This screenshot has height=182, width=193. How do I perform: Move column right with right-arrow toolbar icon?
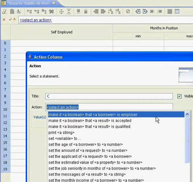point(103,11)
